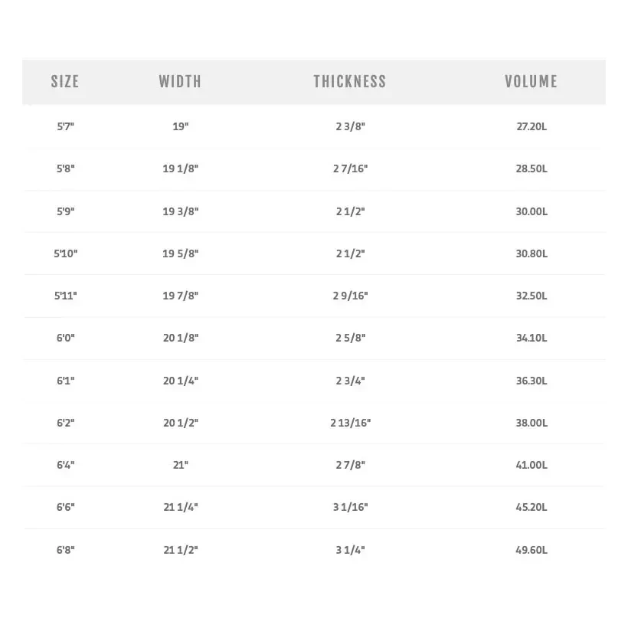Click the 2 7/16" thickness value
The height and width of the screenshot is (628, 628).
[x=350, y=168]
